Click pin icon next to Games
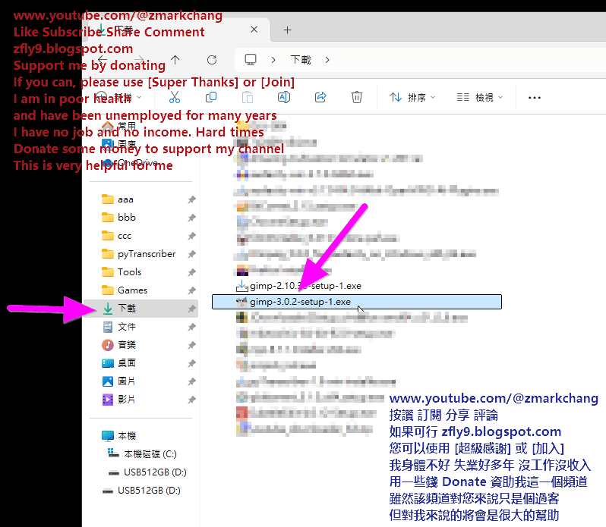Image resolution: width=606 pixels, height=527 pixels. click(191, 290)
